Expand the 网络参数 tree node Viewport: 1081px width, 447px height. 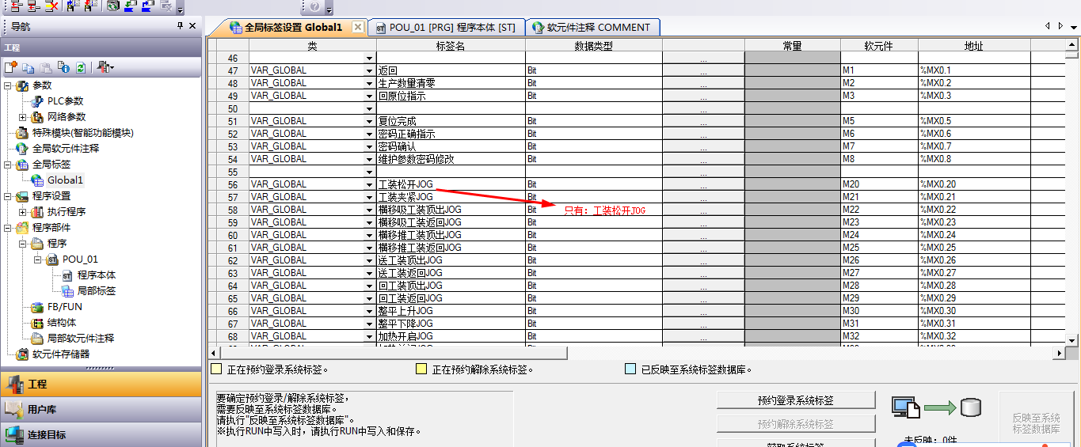[x=23, y=117]
